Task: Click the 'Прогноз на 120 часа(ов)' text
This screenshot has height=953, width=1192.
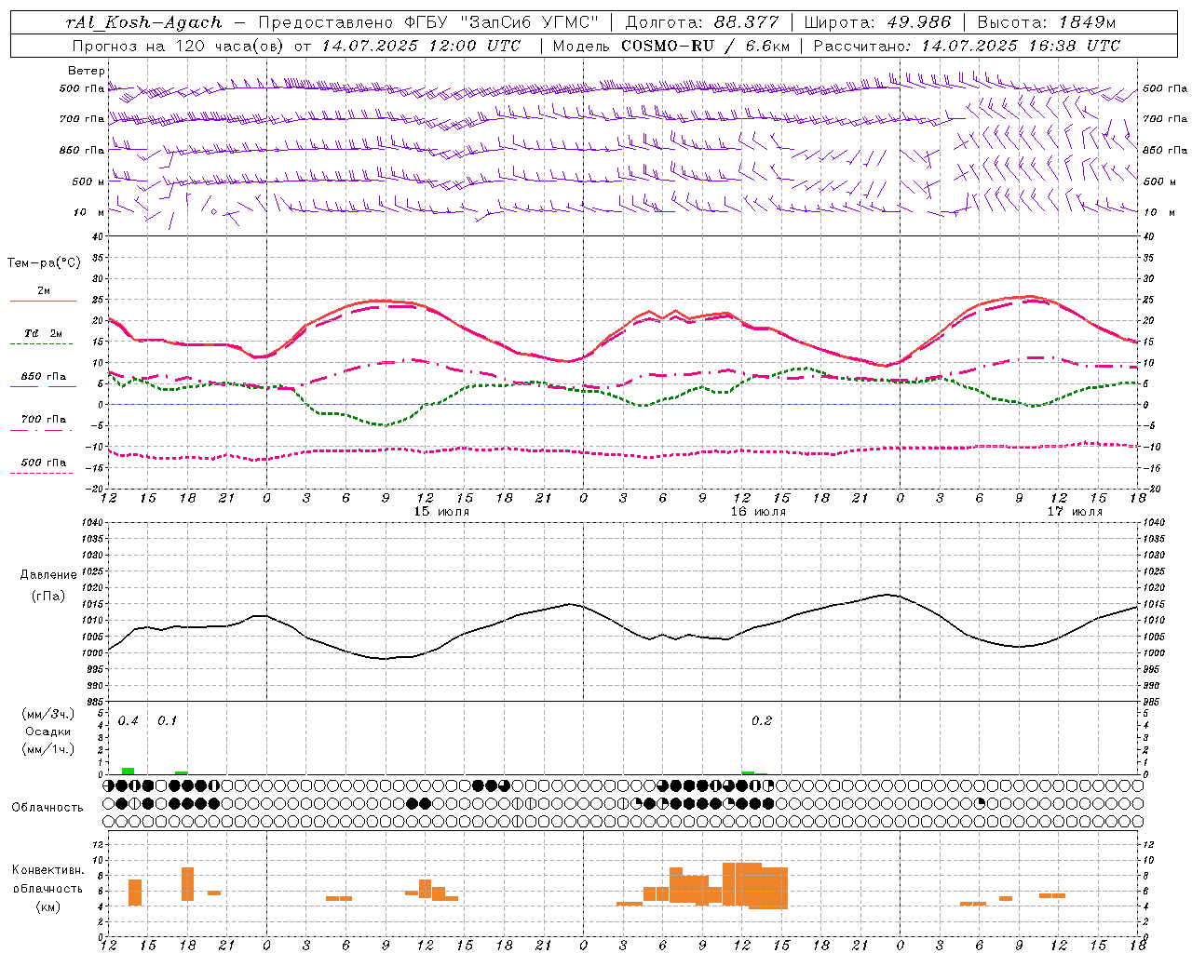Action: click(x=180, y=46)
